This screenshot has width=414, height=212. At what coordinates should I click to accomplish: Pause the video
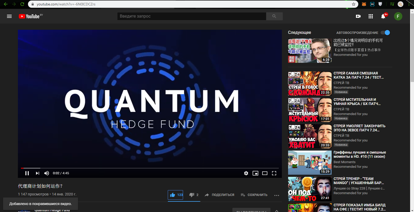(27, 173)
